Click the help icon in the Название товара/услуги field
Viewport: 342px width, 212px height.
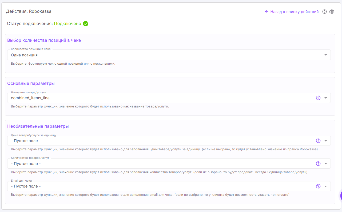[x=318, y=98]
